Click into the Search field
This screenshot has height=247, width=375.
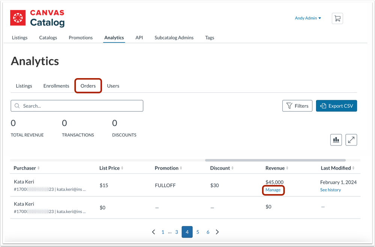(77, 106)
